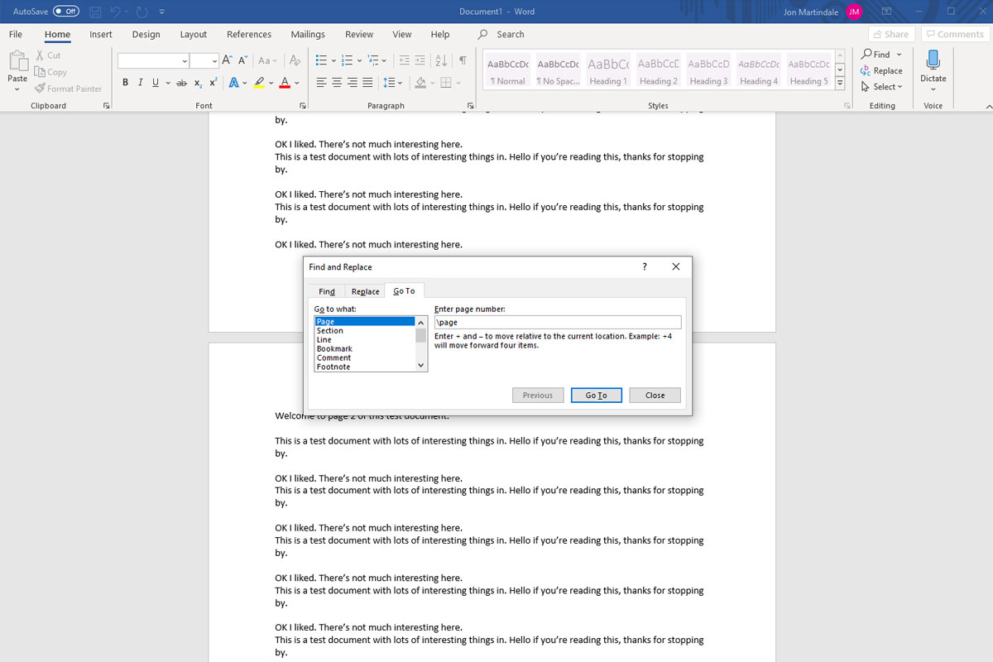Click the Text Highlight Color swatch
This screenshot has width=993, height=662.
(x=259, y=83)
